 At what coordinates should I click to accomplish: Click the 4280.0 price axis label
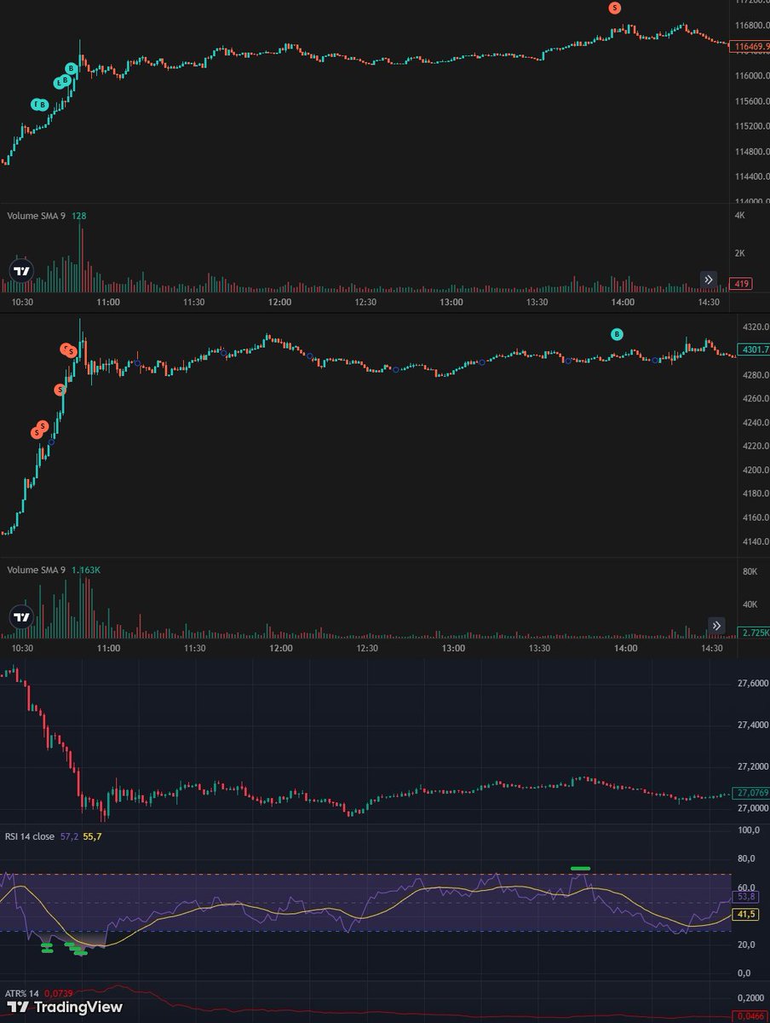[756, 375]
